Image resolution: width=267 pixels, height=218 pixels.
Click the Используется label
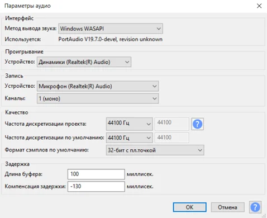pyautogui.click(x=23, y=39)
